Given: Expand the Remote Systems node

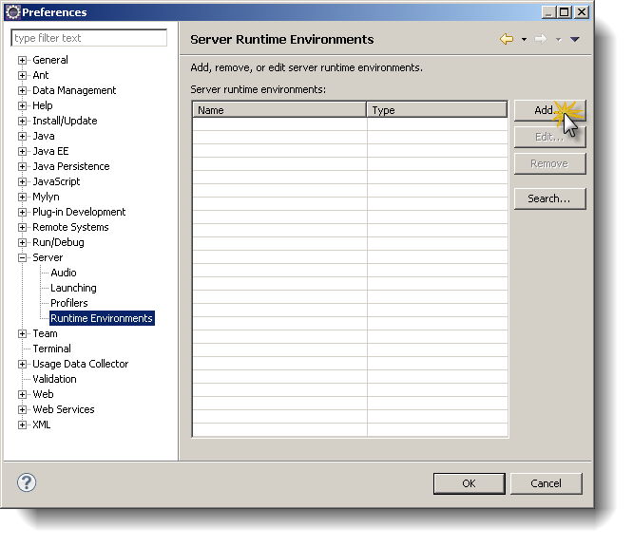Looking at the screenshot, I should (x=22, y=227).
